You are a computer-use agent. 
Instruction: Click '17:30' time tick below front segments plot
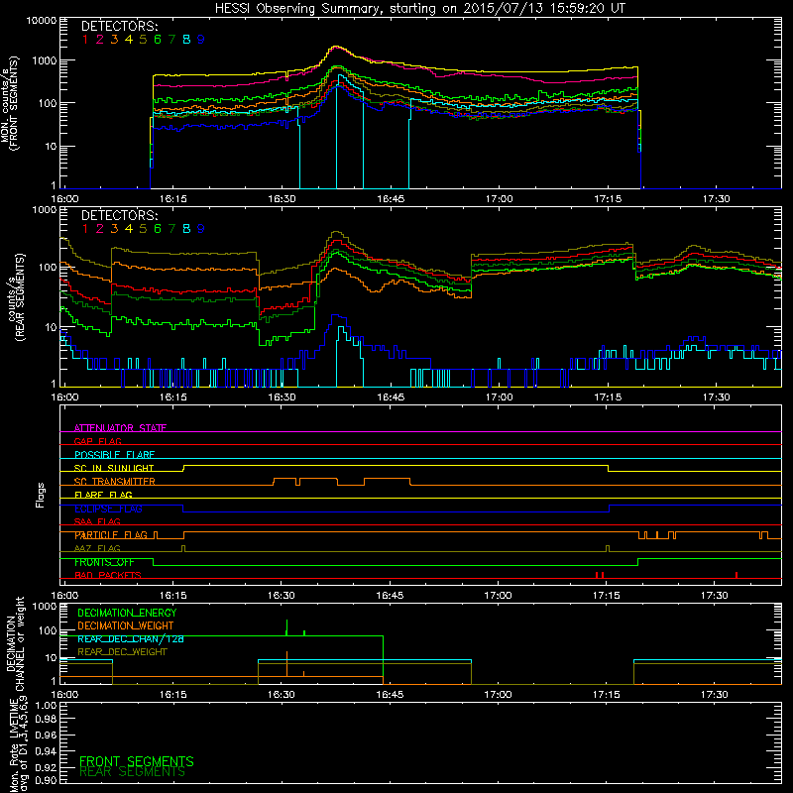716,199
